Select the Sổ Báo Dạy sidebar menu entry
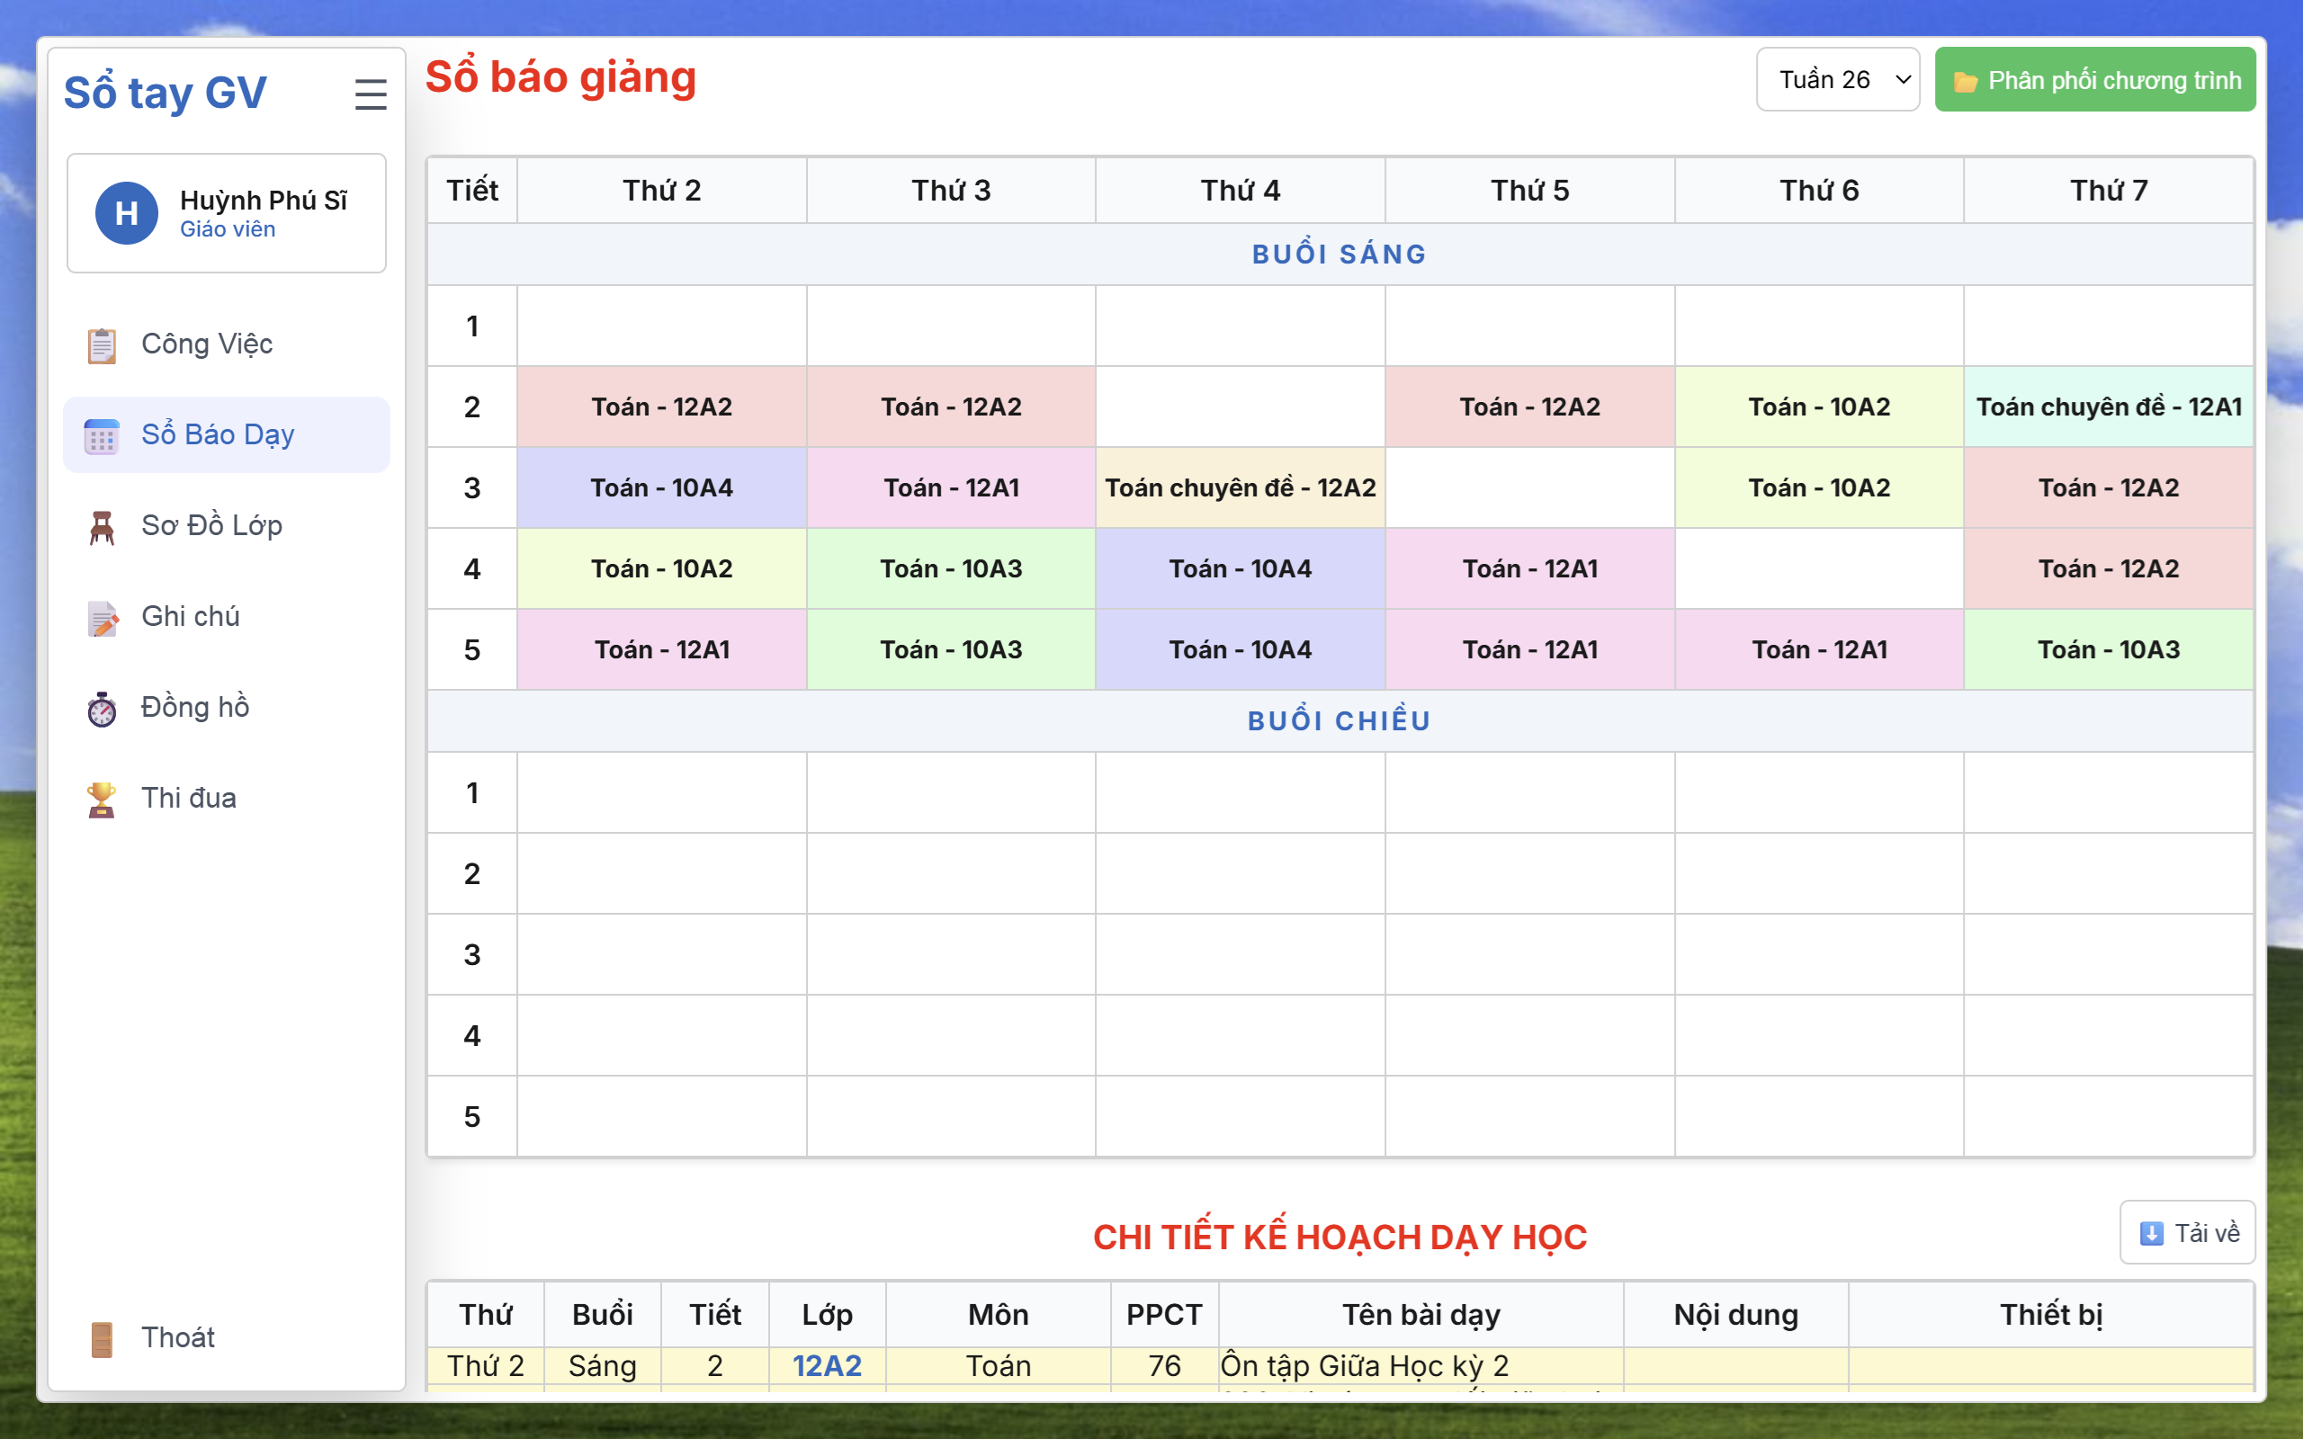2303x1439 pixels. pyautogui.click(x=216, y=435)
